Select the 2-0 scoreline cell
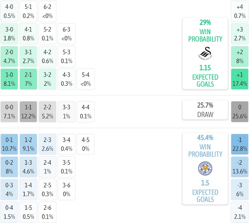This screenshot has width=249, height=223. (x=9, y=57)
